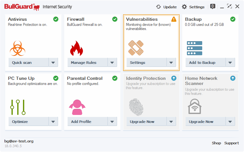The height and width of the screenshot is (152, 244).
Task: Click Update in the top bar
Action: pyautogui.click(x=166, y=7)
